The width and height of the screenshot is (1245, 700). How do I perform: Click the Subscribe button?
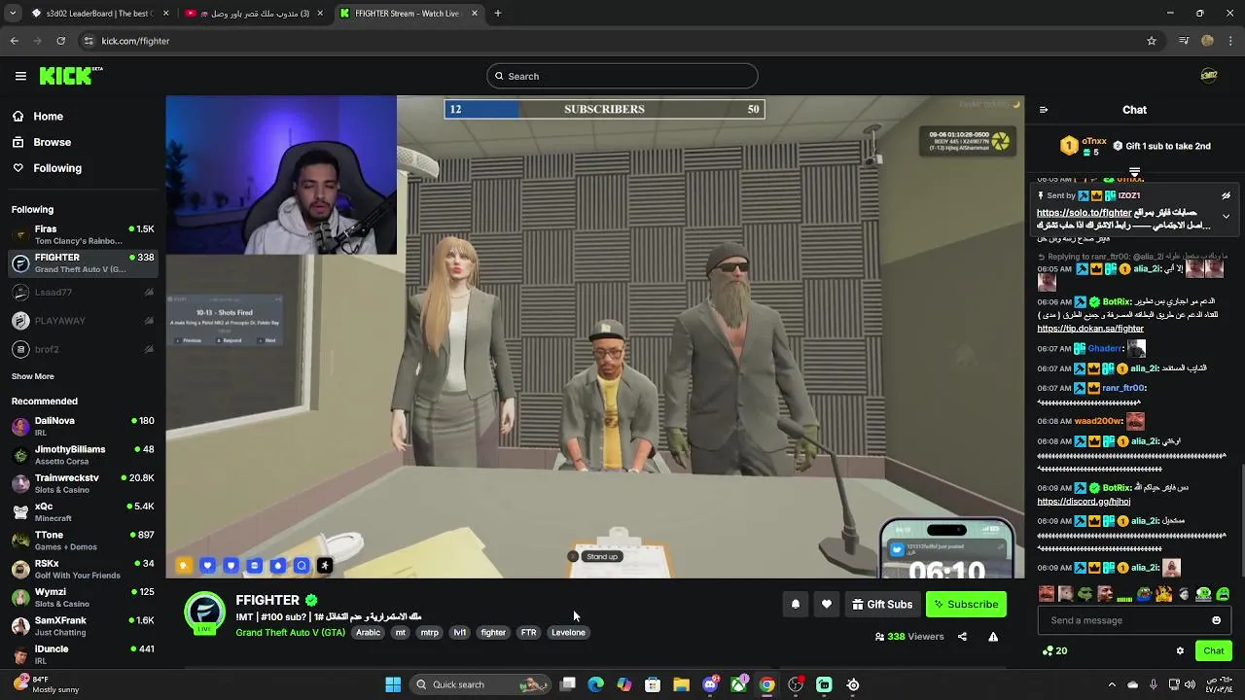966,604
